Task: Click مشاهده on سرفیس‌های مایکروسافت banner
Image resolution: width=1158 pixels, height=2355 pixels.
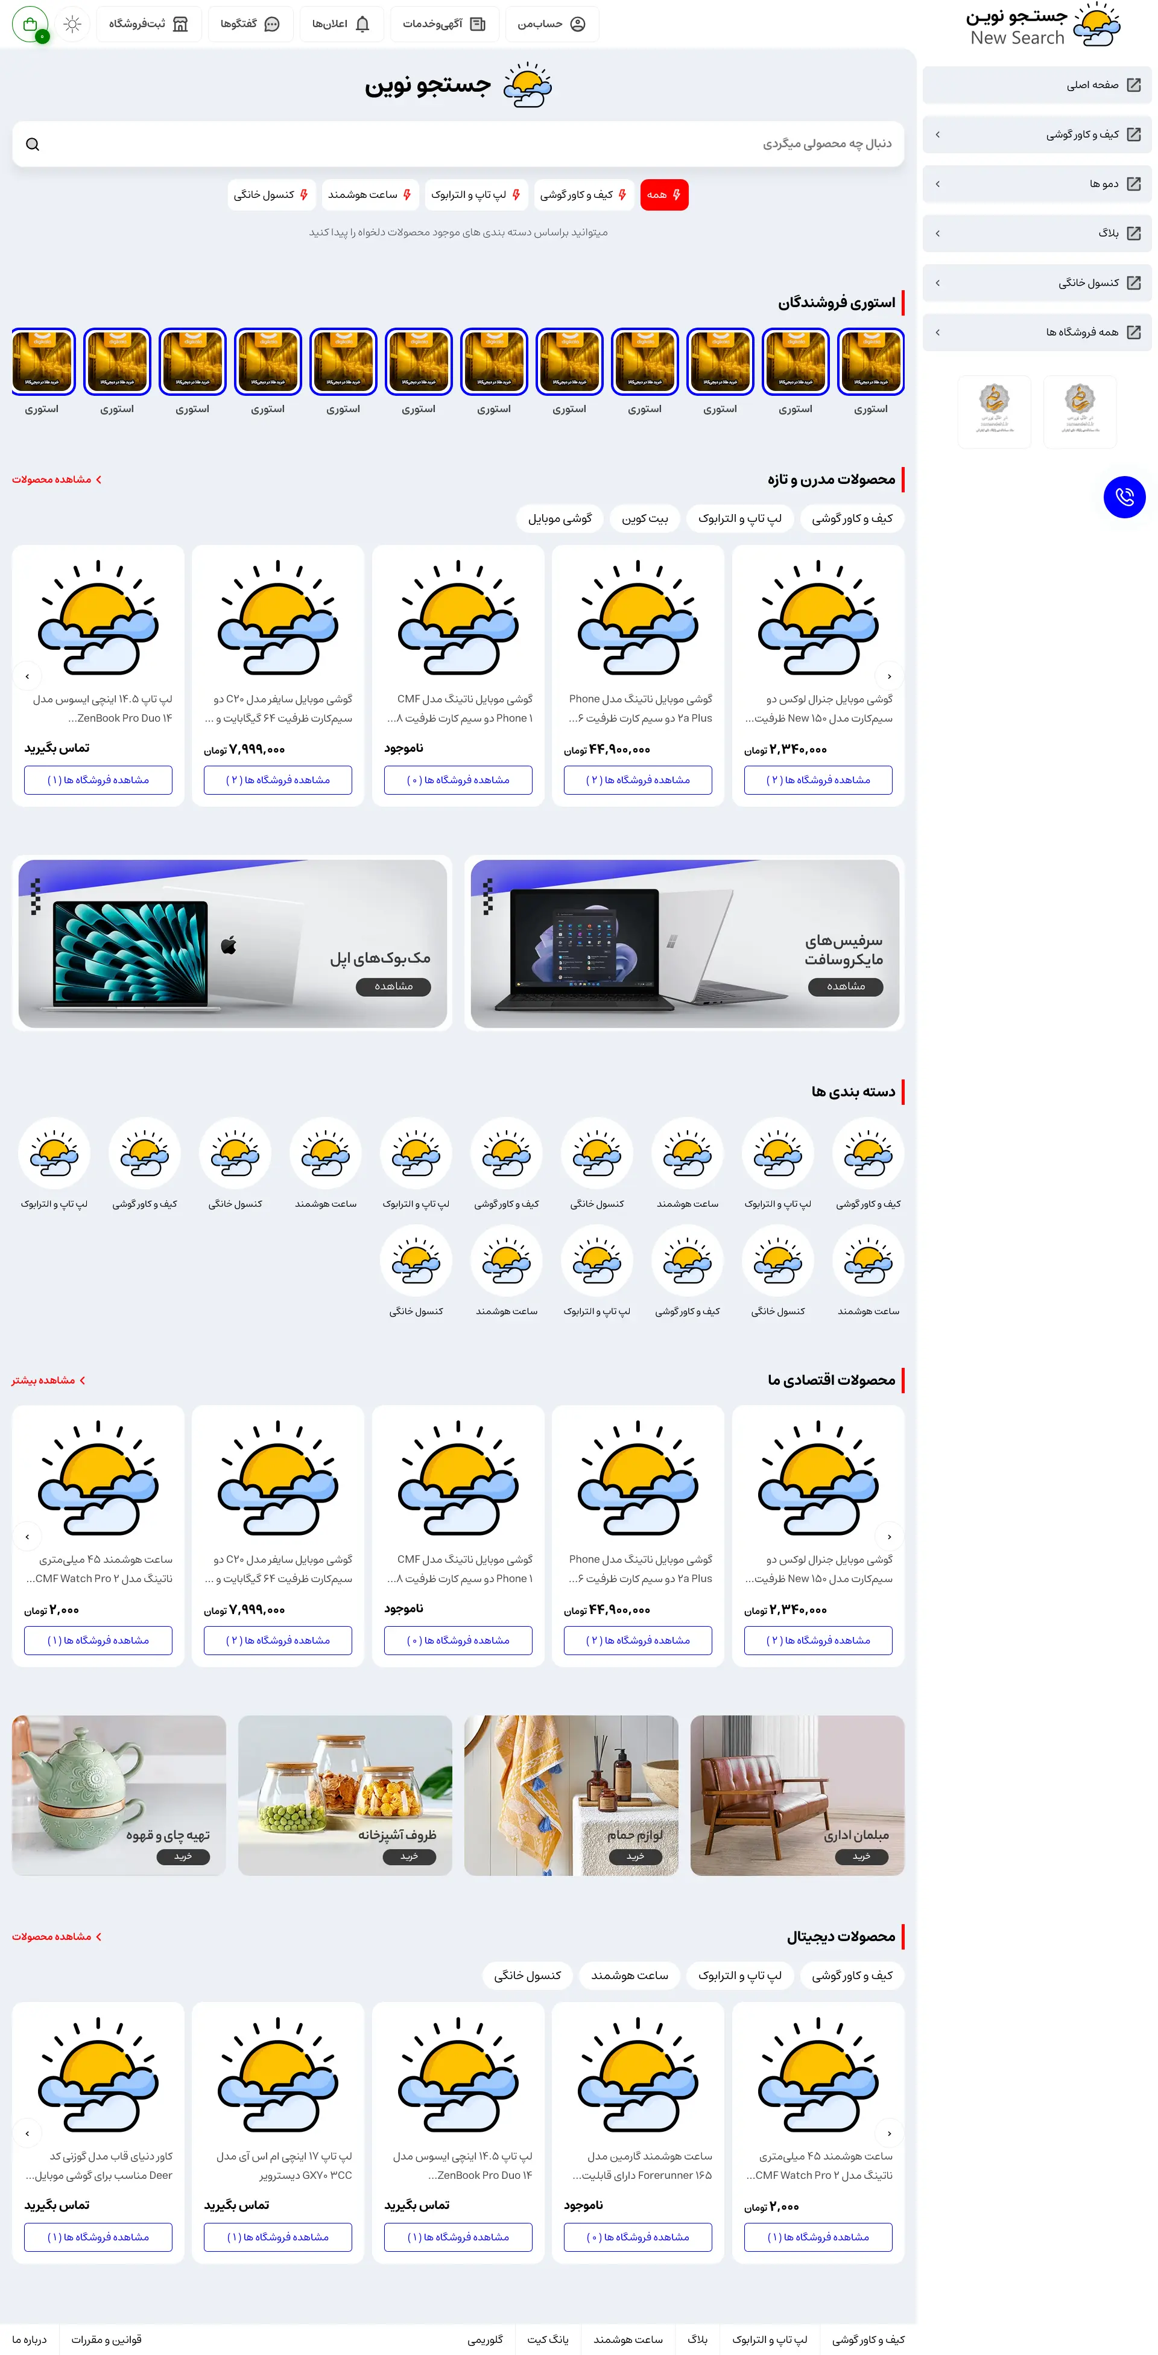Action: pos(846,987)
